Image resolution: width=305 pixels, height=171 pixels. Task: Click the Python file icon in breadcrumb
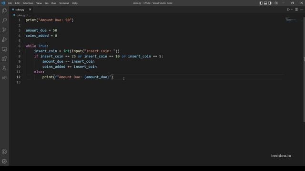click(x=14, y=15)
